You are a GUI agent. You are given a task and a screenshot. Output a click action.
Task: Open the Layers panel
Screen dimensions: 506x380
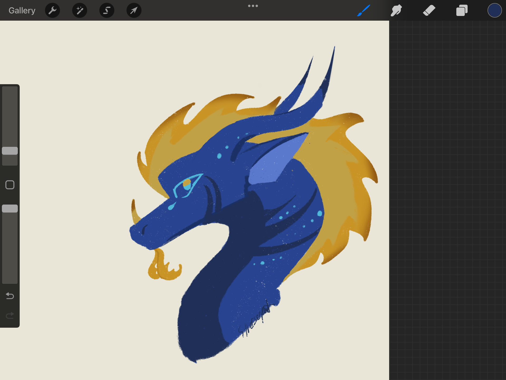[x=462, y=11]
